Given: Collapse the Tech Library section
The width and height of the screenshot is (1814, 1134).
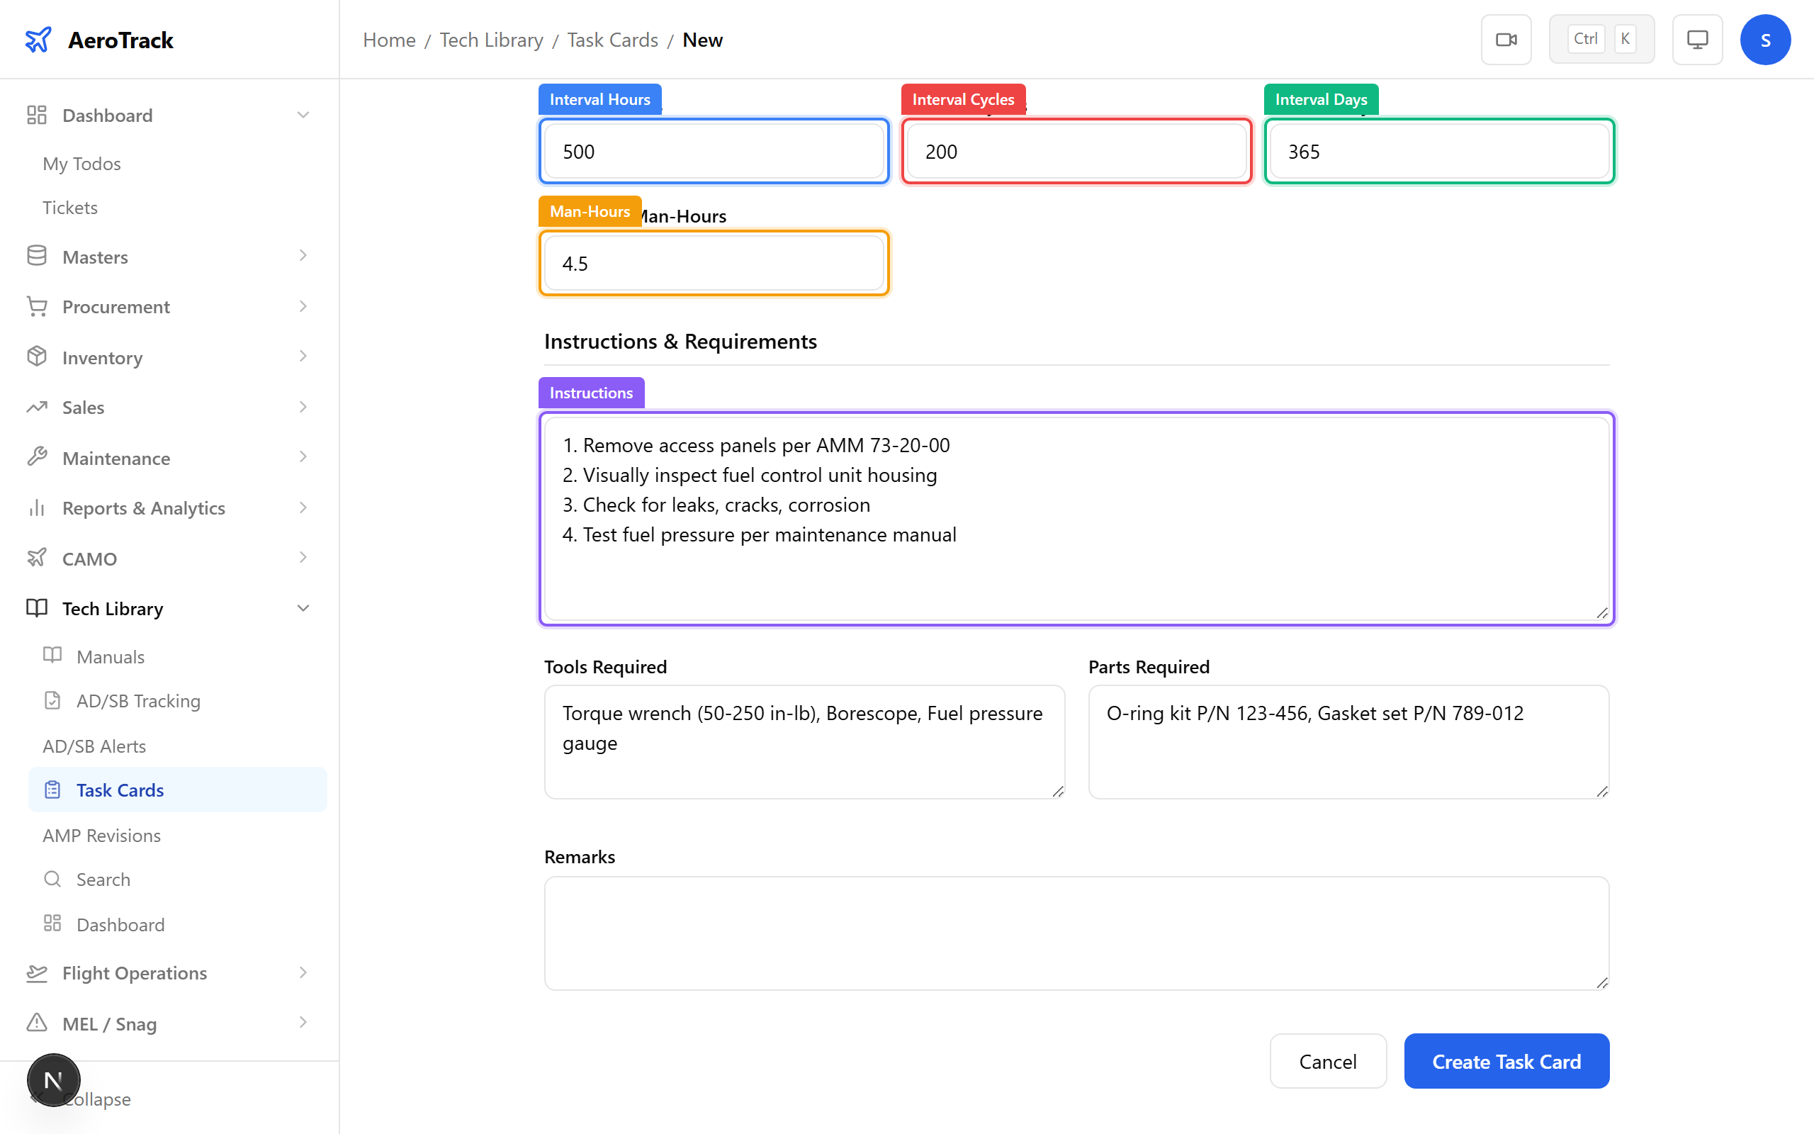Looking at the screenshot, I should click(x=303, y=607).
